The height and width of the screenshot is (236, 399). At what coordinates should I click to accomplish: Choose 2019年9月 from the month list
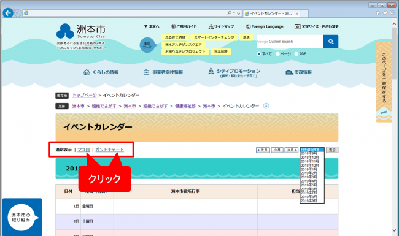pyautogui.click(x=312, y=200)
